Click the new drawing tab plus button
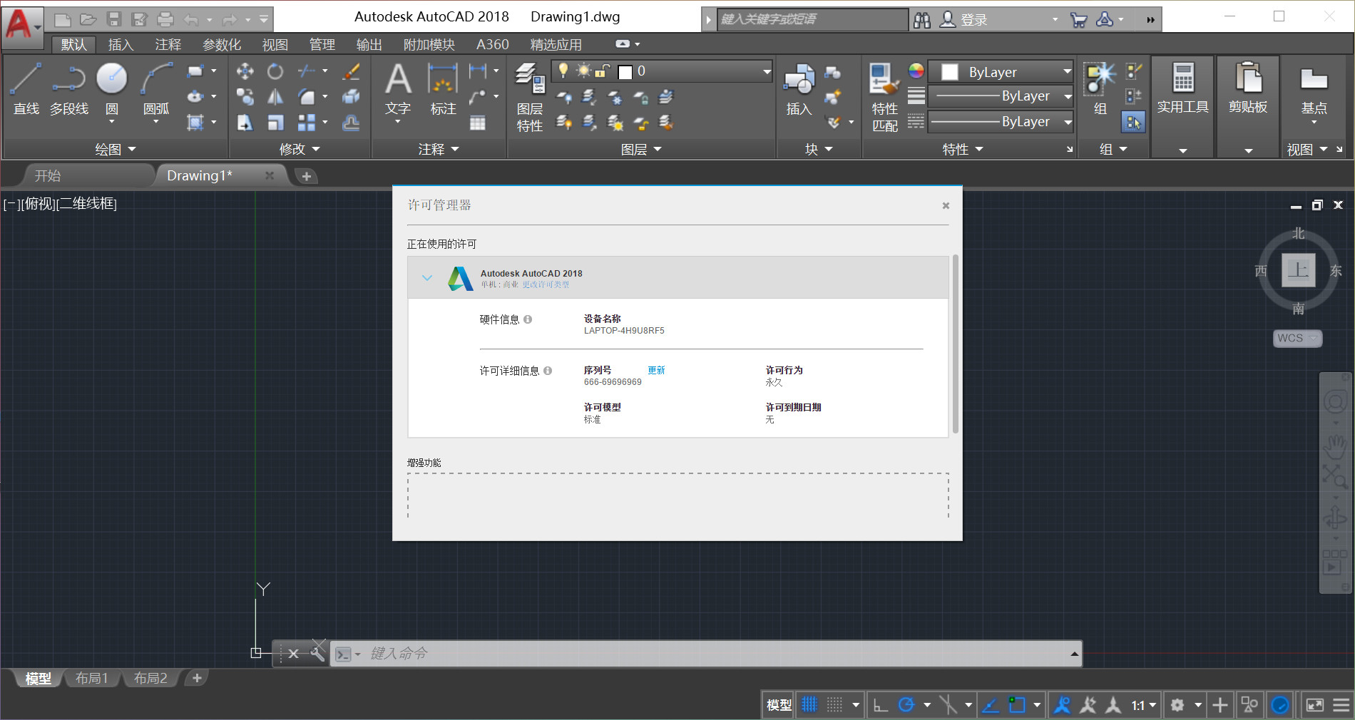1355x720 pixels. click(x=306, y=176)
